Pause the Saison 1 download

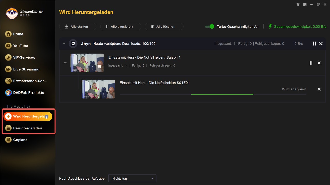(x=311, y=63)
